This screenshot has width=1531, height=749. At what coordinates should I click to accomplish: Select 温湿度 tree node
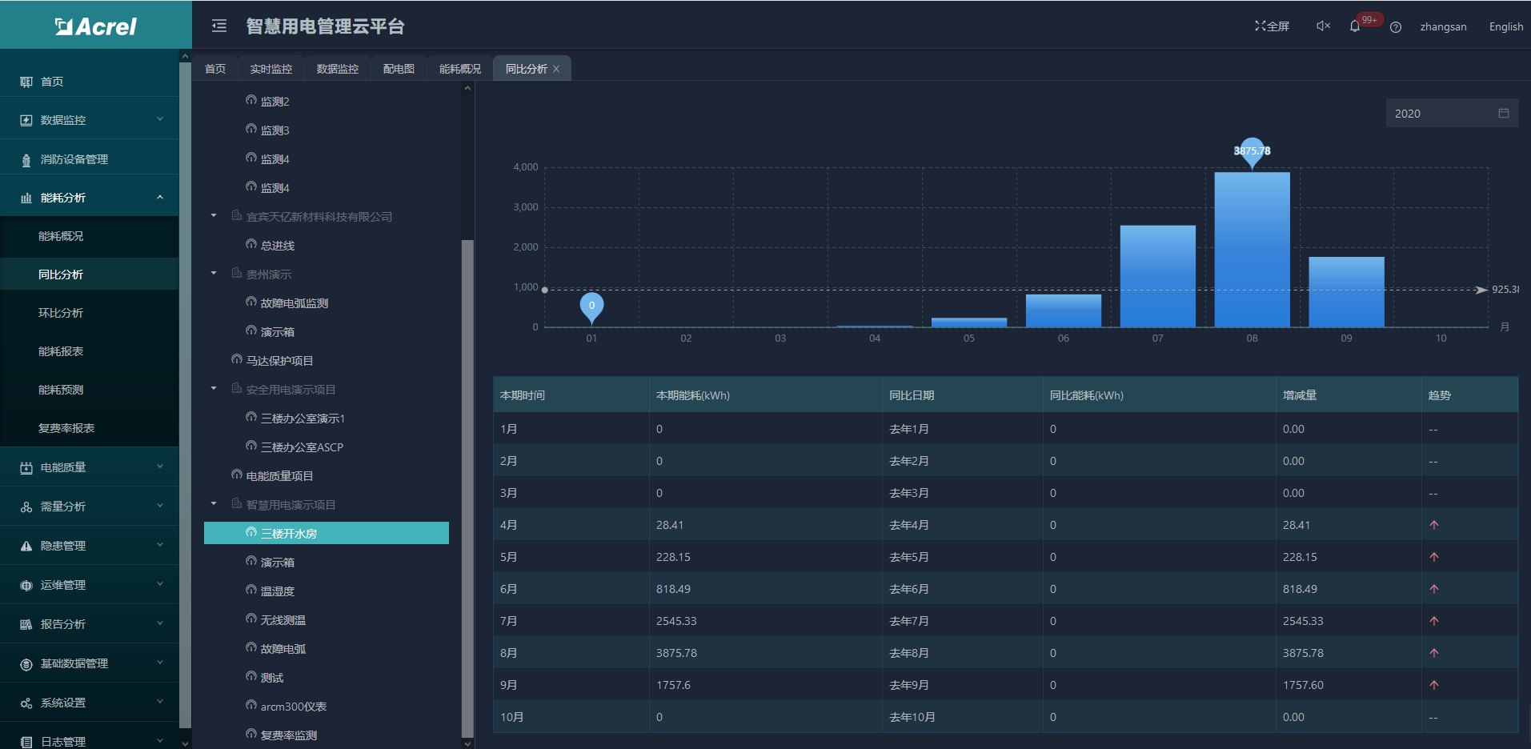click(278, 591)
